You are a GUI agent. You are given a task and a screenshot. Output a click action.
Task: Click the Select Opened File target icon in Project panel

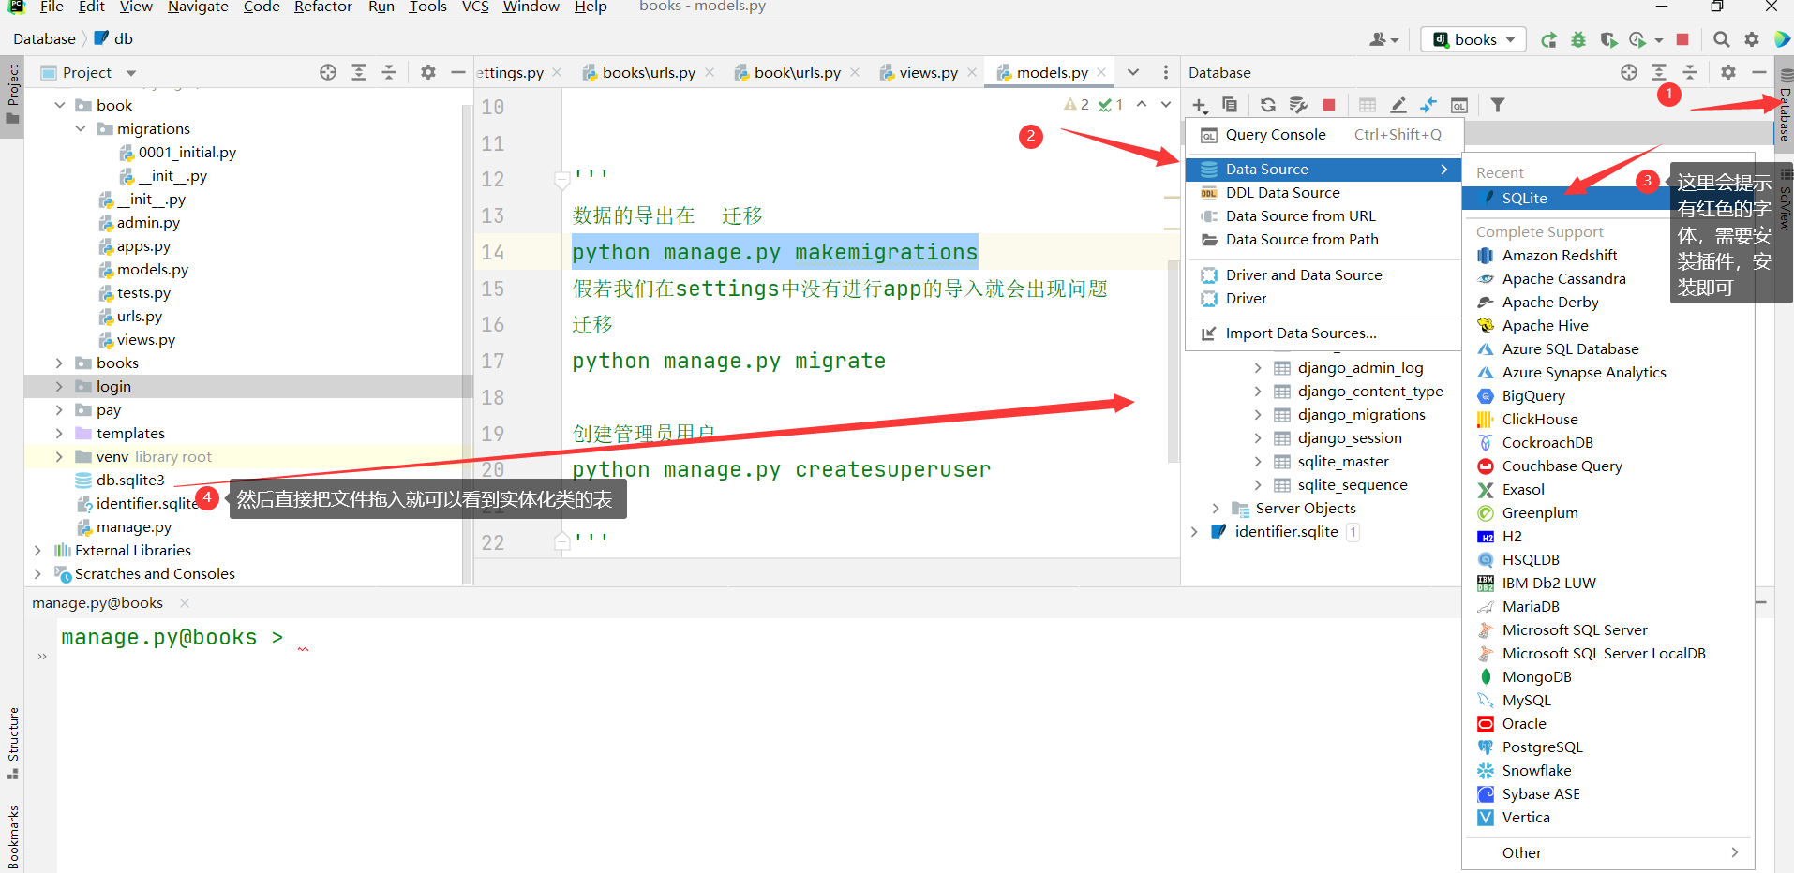[328, 72]
